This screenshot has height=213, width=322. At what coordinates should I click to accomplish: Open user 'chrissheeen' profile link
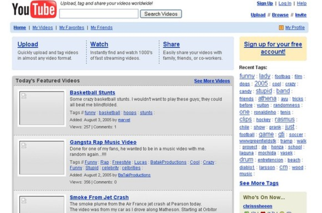coord(258,206)
